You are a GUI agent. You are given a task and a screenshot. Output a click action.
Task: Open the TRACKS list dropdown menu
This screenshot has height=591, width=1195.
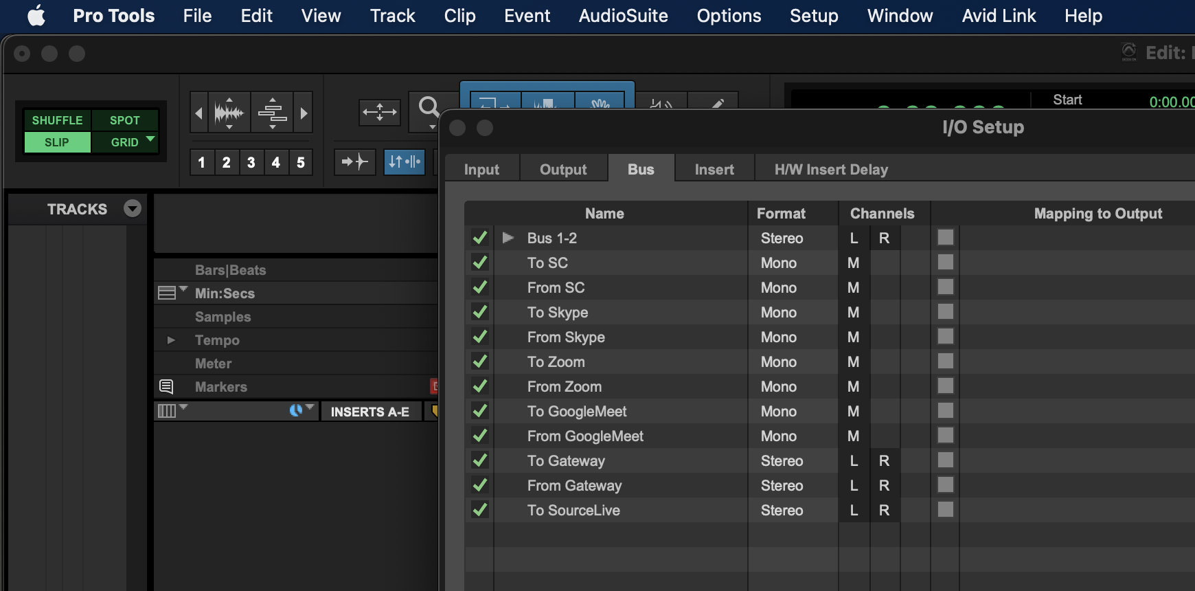pyautogui.click(x=133, y=208)
